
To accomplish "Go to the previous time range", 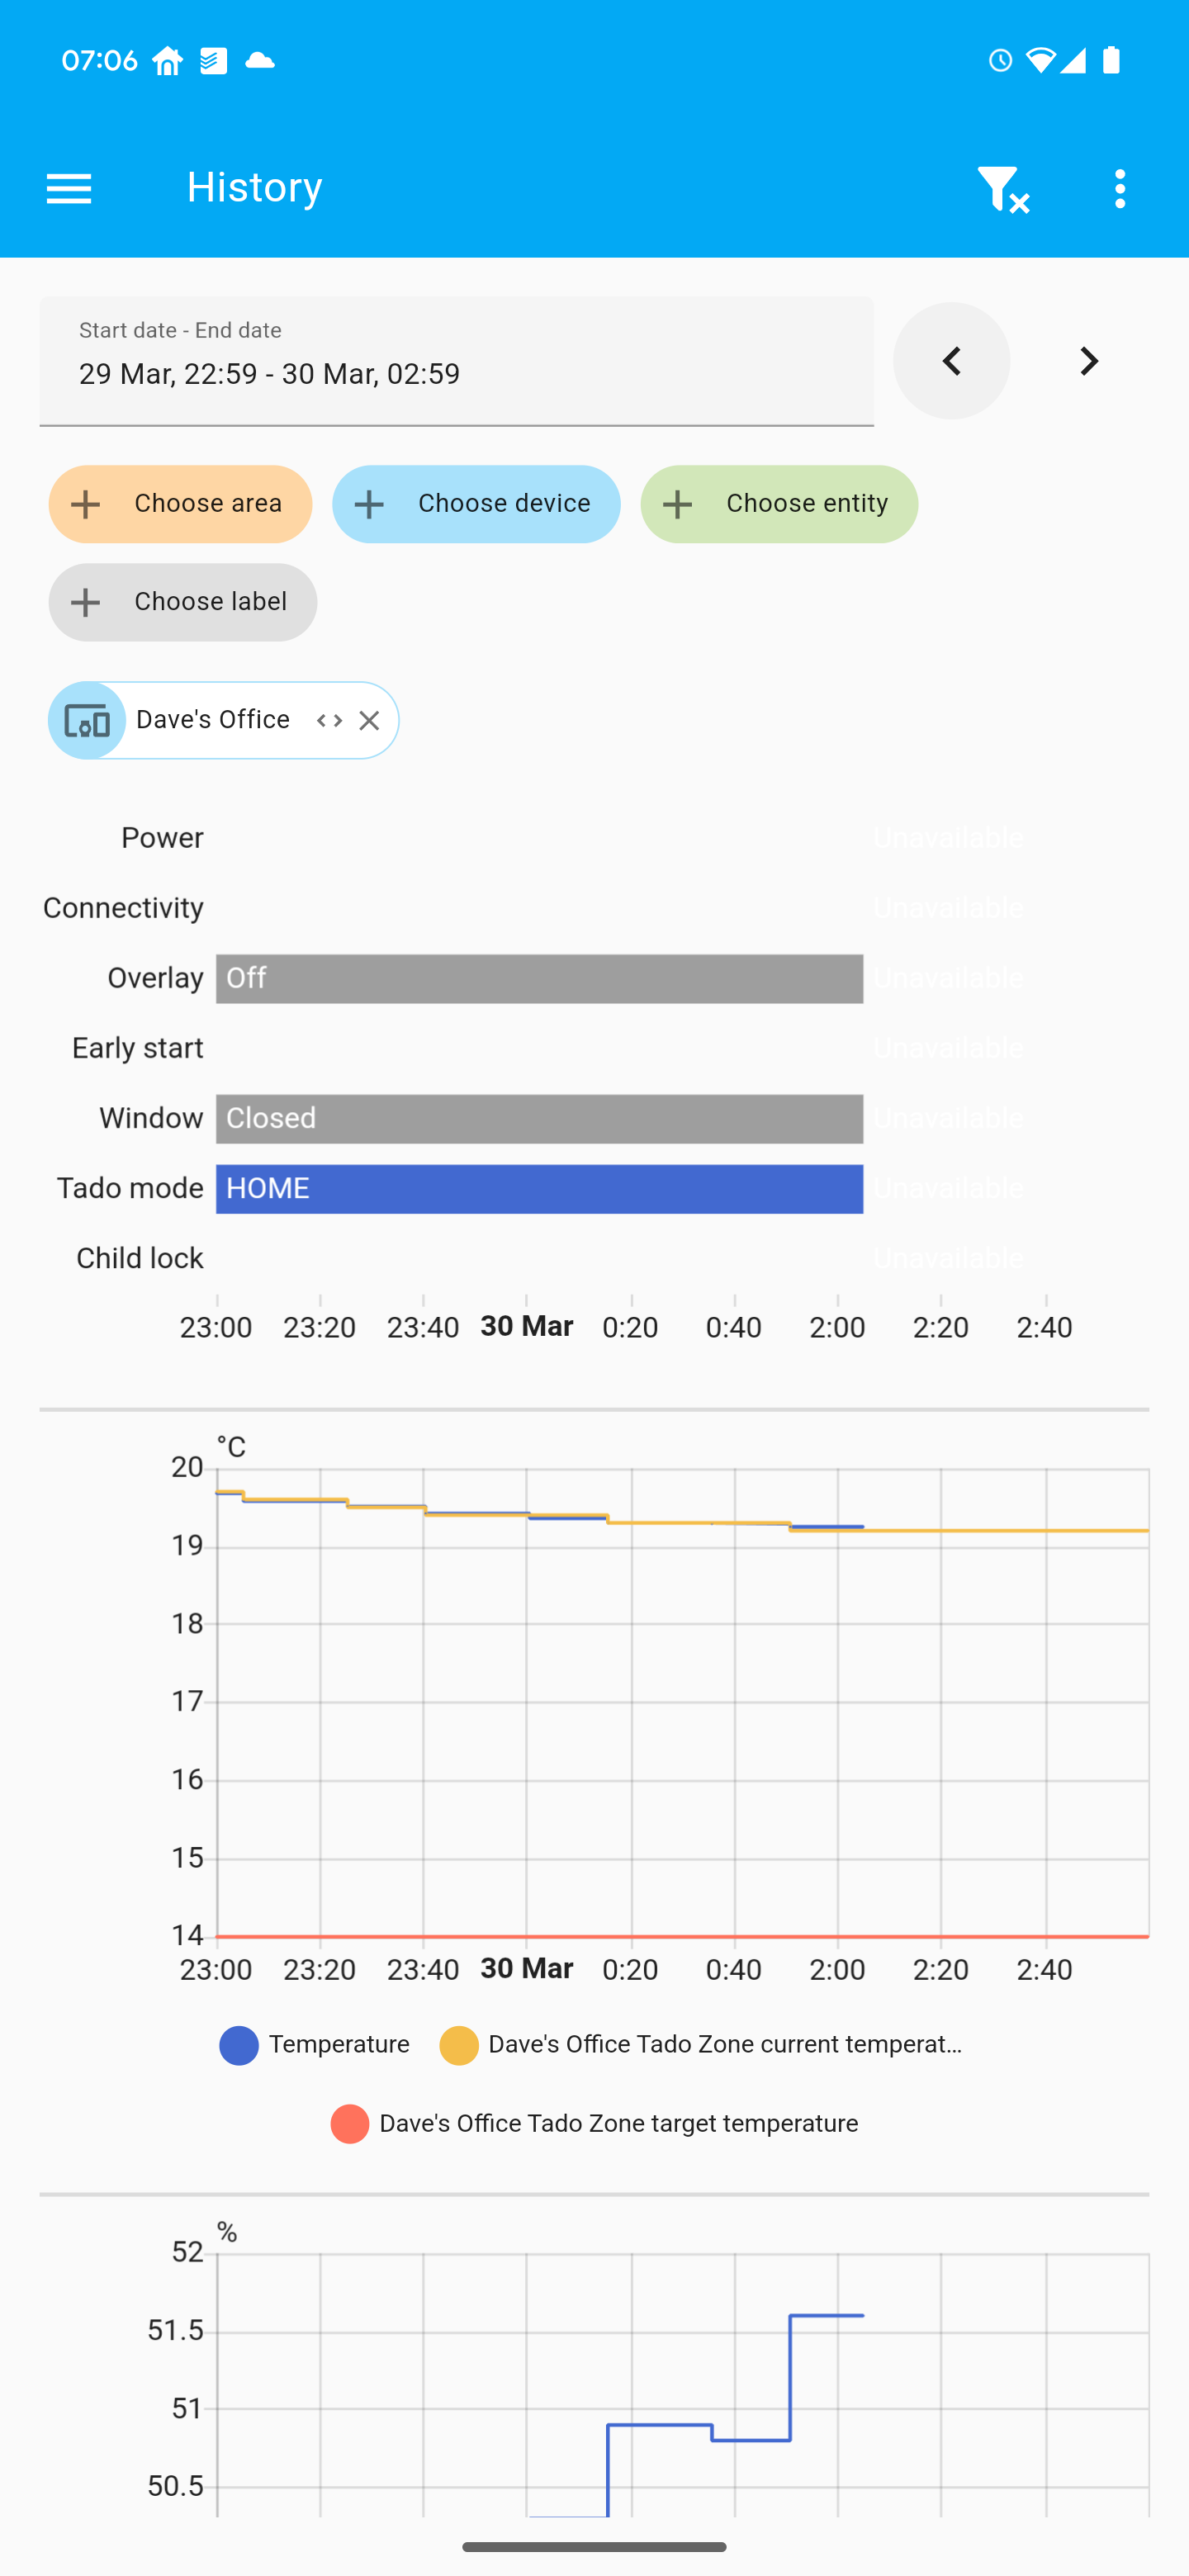I will 951,361.
